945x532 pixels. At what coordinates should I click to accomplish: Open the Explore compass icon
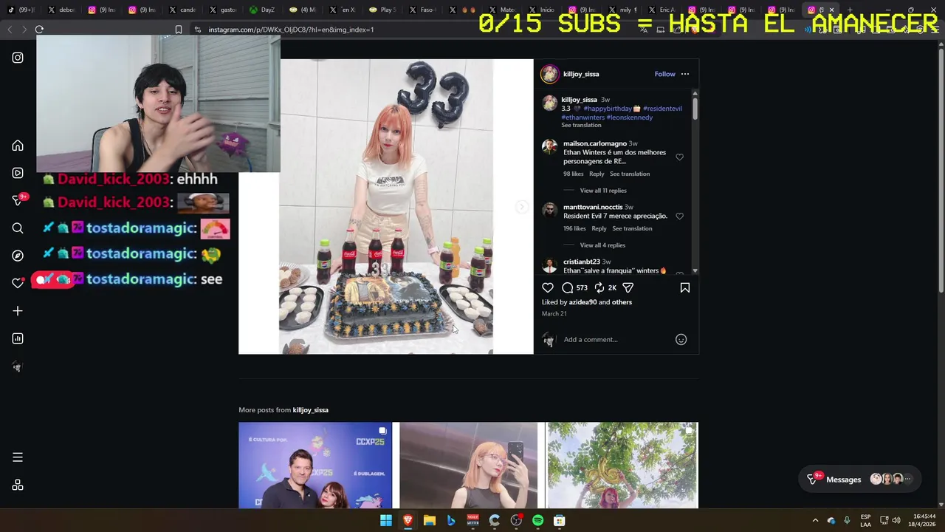tap(18, 256)
